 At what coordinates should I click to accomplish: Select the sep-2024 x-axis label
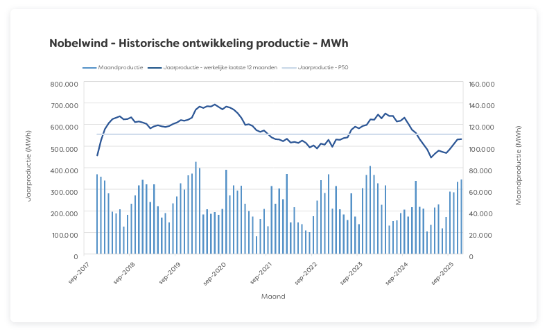coord(400,272)
